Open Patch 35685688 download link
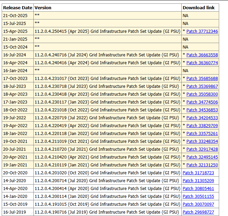 (x=202, y=79)
